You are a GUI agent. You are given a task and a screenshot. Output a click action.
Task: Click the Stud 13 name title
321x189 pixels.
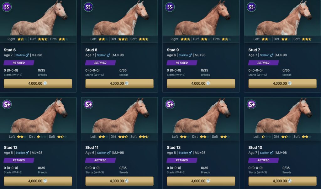pyautogui.click(x=174, y=147)
